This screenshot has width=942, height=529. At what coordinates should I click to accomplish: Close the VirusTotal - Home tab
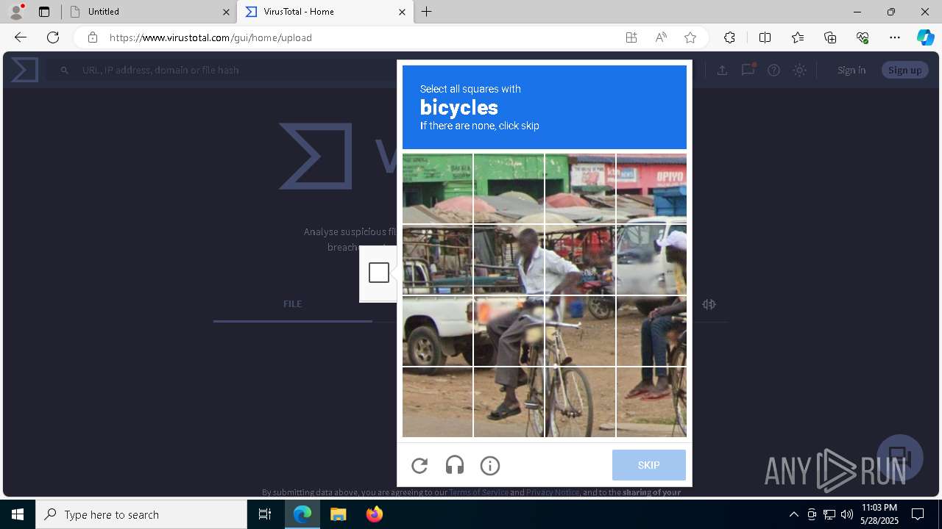[402, 12]
